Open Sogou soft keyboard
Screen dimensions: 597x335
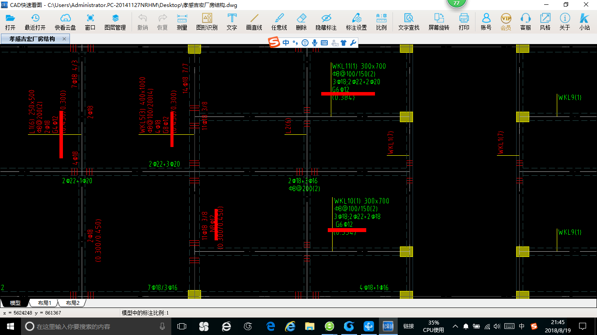coord(324,43)
